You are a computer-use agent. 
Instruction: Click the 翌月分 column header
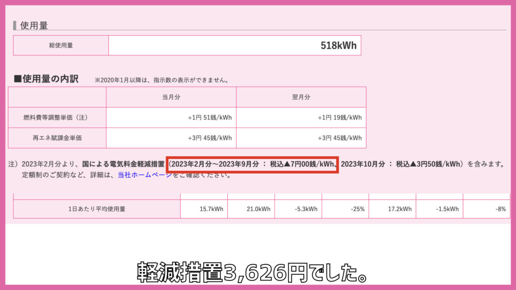coord(301,97)
